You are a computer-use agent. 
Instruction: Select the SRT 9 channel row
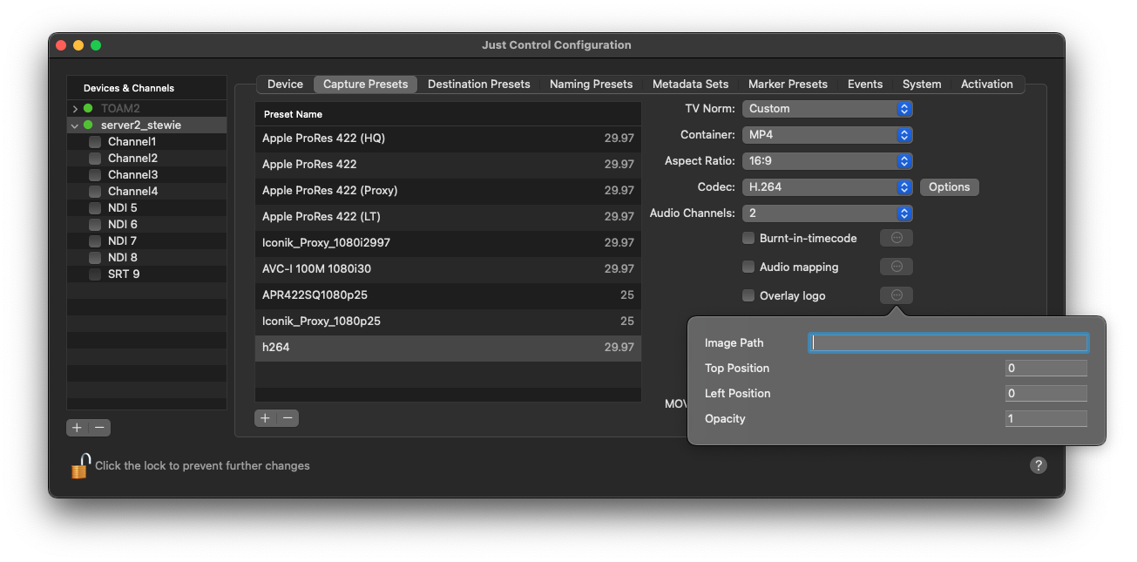pyautogui.click(x=146, y=274)
